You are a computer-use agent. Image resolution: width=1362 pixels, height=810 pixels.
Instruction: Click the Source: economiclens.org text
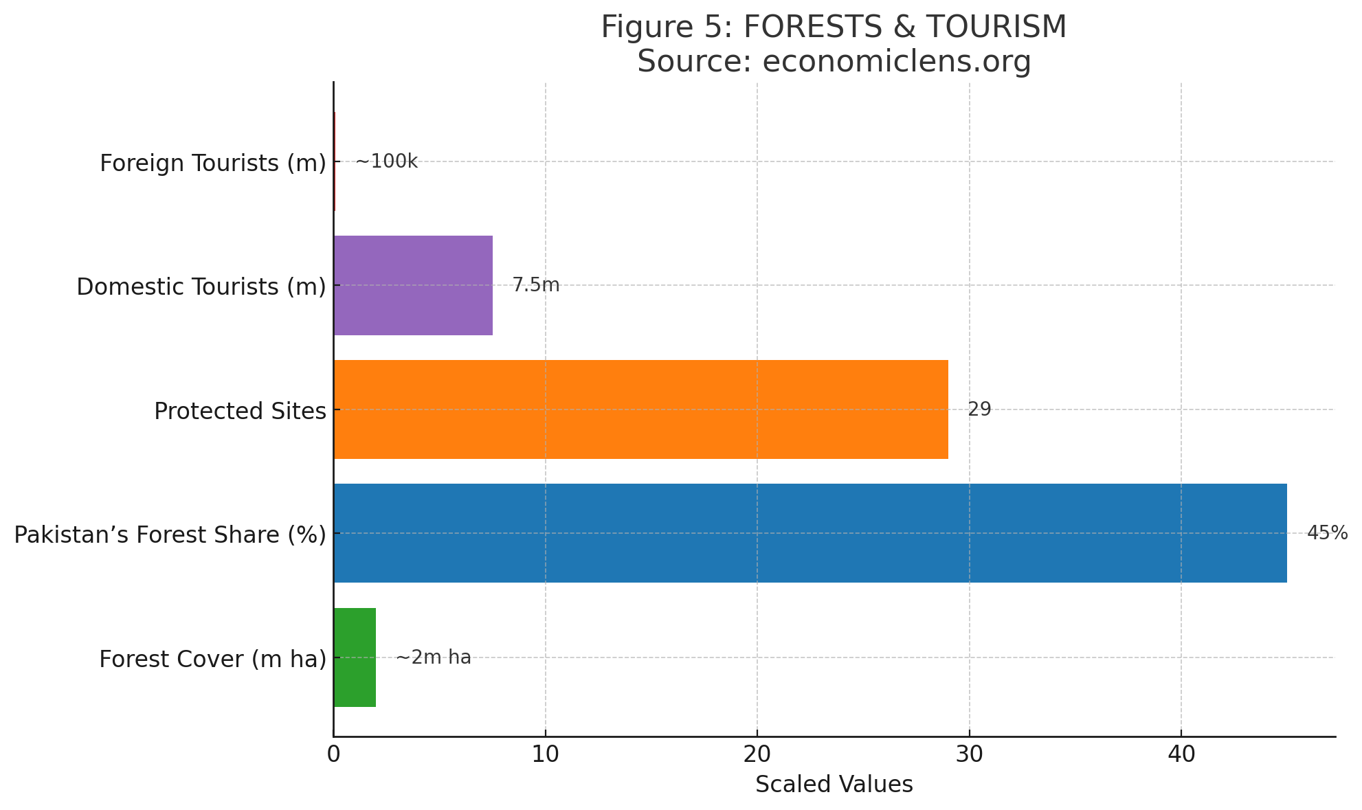click(834, 62)
